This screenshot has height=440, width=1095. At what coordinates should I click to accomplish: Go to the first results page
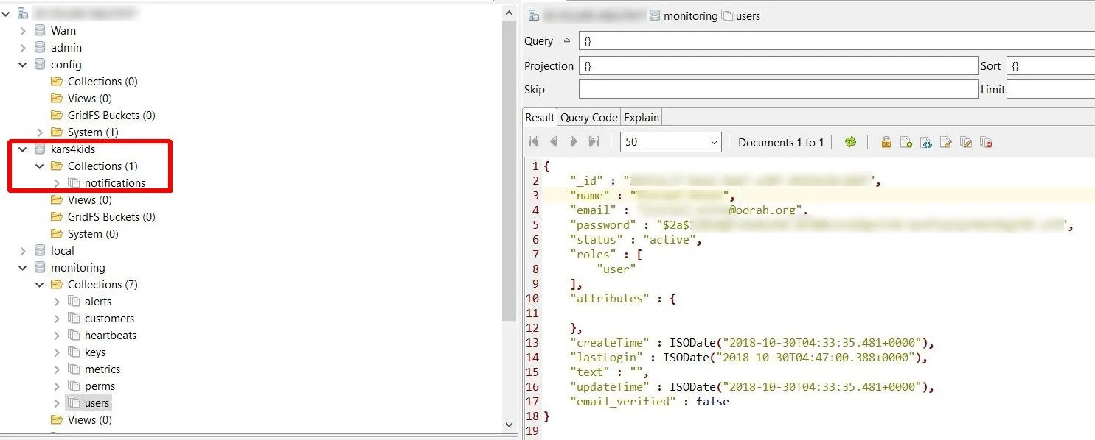[534, 142]
